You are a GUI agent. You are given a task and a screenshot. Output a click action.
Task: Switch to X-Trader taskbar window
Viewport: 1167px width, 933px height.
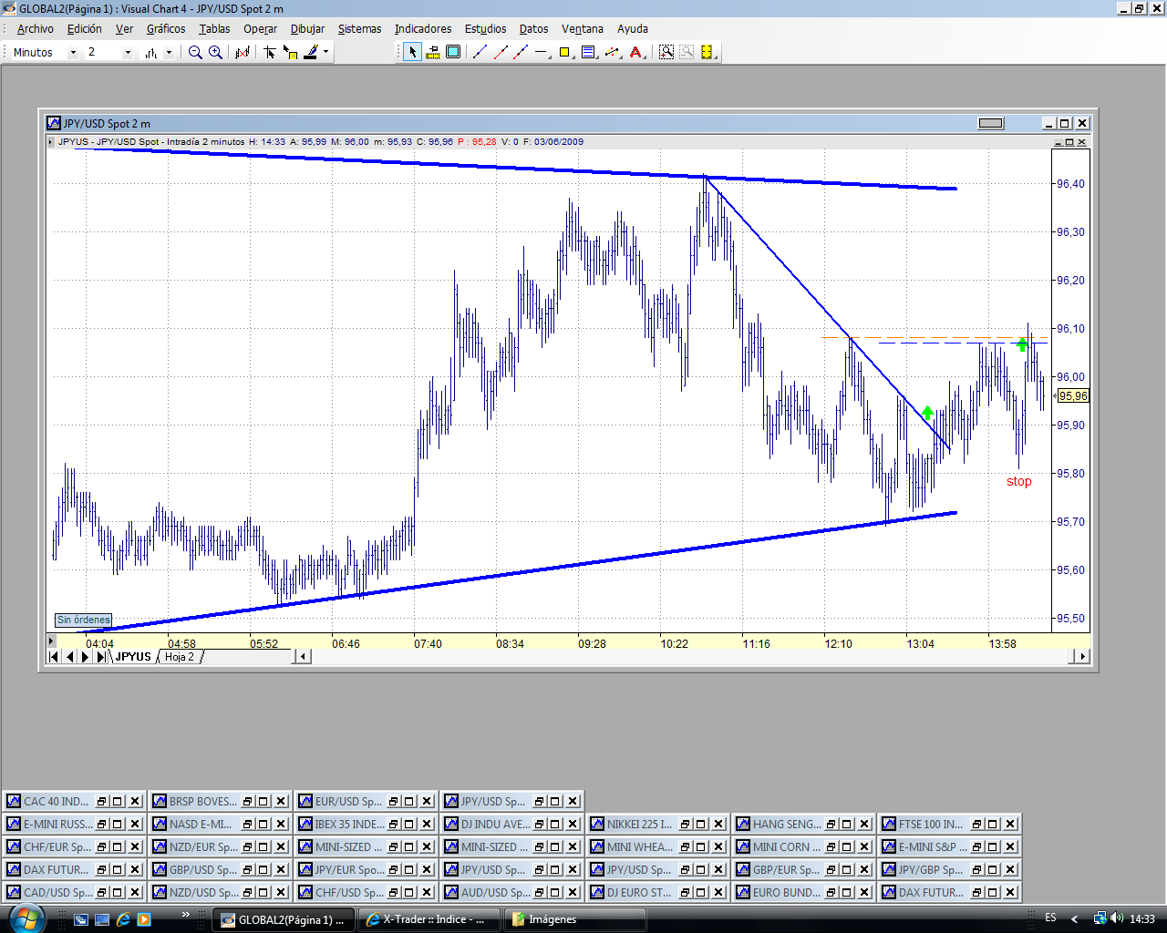(x=429, y=919)
